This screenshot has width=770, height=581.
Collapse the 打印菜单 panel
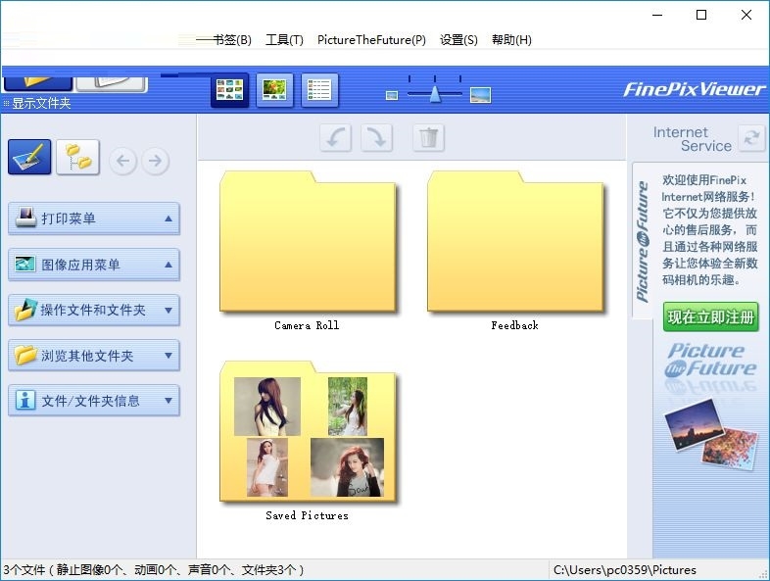[x=168, y=218]
